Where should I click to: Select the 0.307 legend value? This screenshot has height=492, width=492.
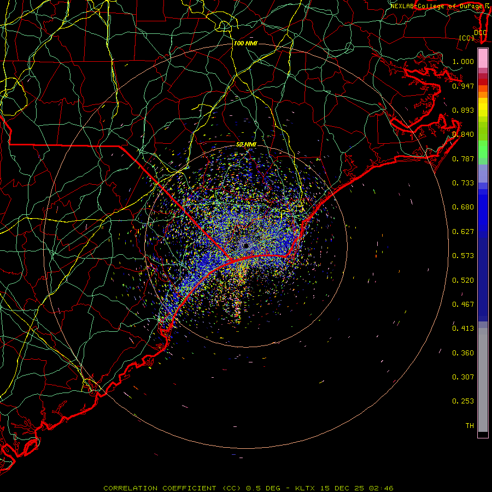point(463,377)
